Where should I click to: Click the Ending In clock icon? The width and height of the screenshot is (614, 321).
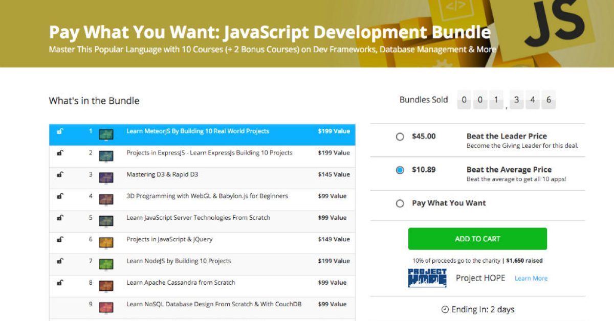pos(445,310)
